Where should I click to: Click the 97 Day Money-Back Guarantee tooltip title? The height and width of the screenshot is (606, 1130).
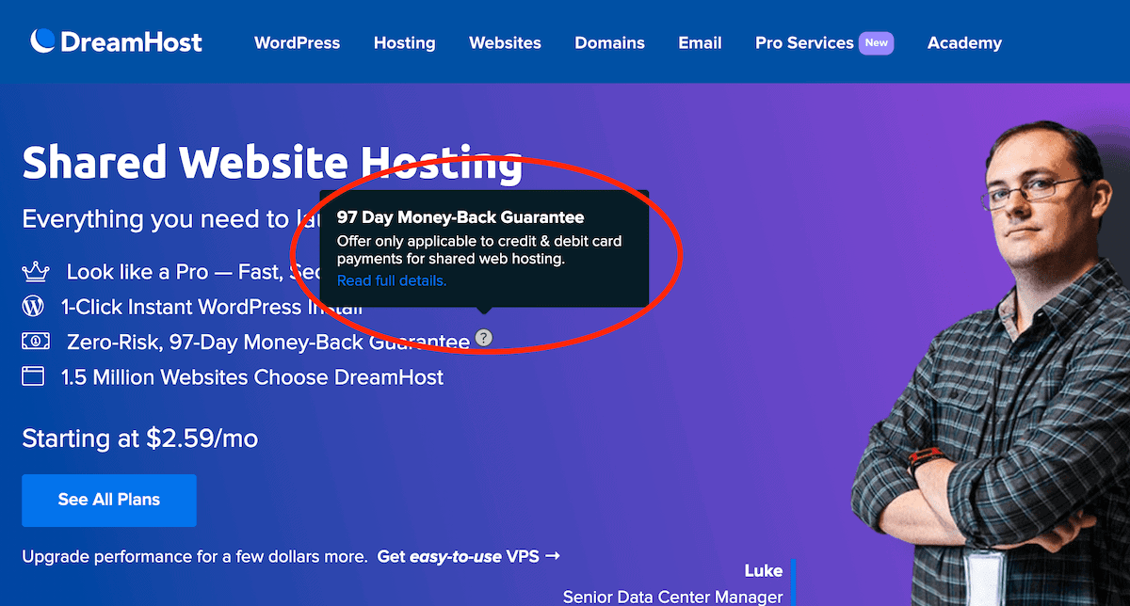(460, 217)
